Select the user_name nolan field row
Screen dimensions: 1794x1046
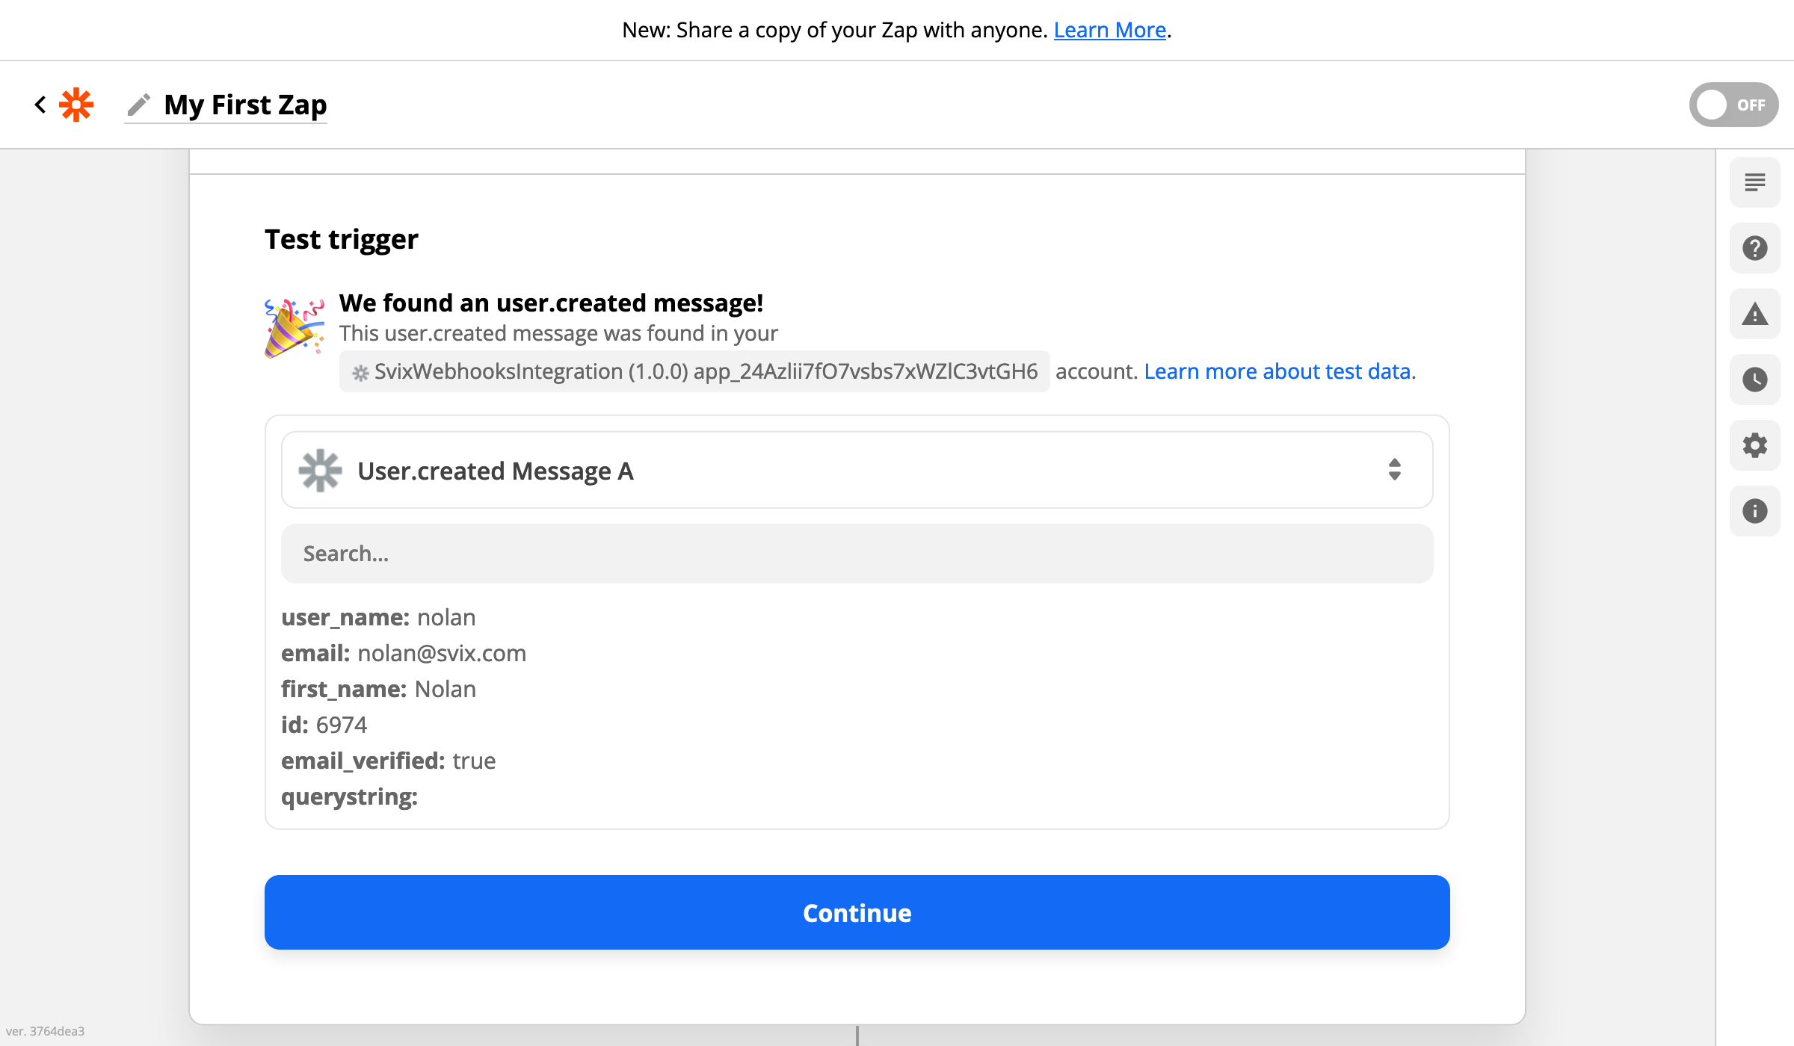[x=378, y=617]
